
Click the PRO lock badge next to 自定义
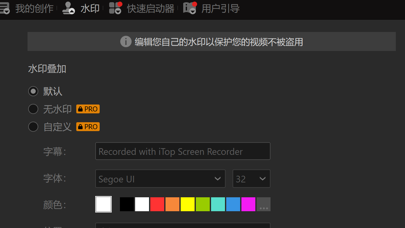coord(88,126)
